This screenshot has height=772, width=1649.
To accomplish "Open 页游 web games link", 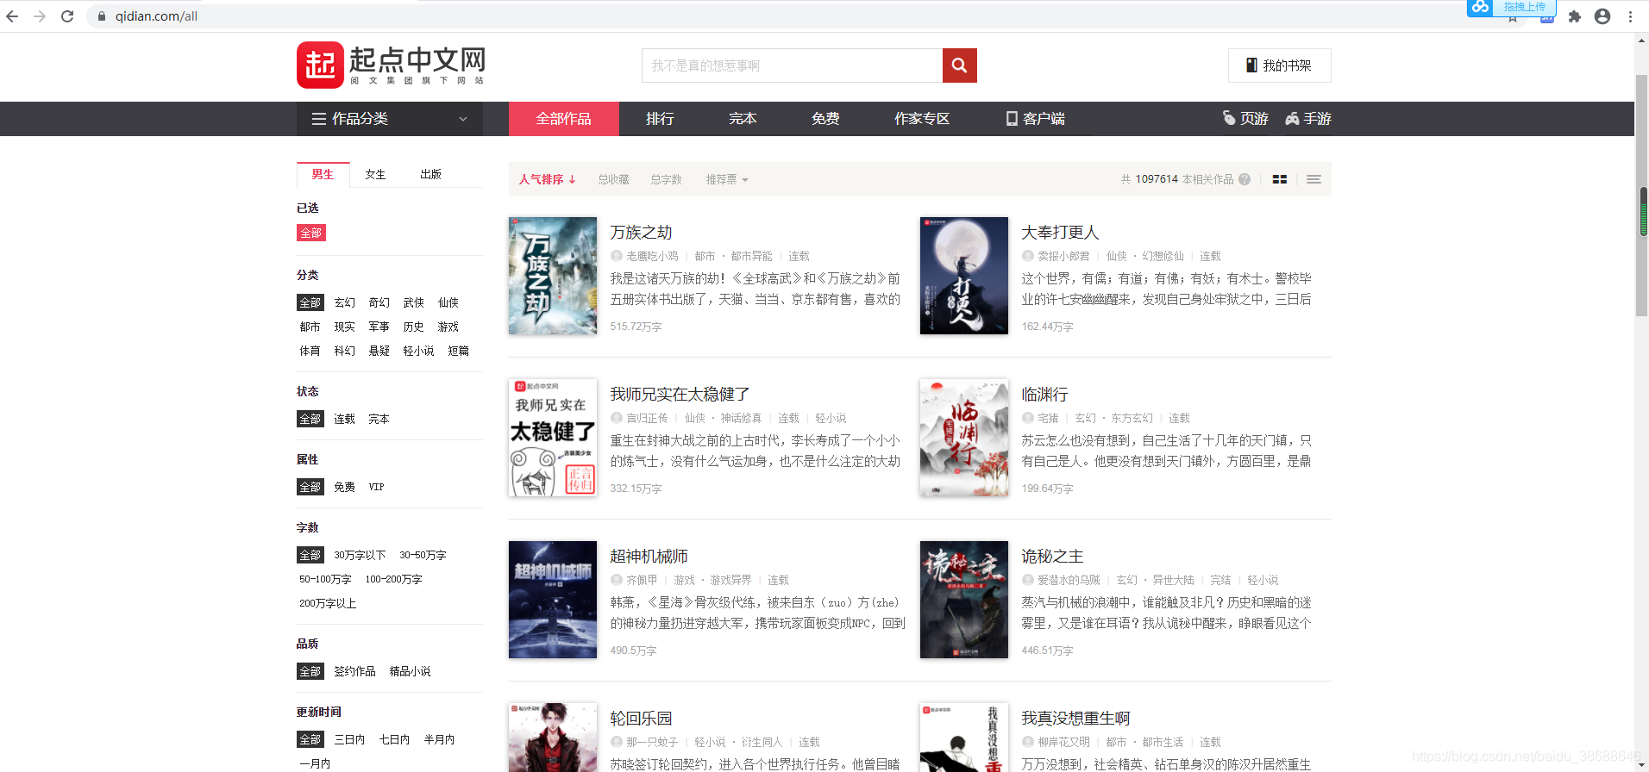I will (x=1245, y=119).
